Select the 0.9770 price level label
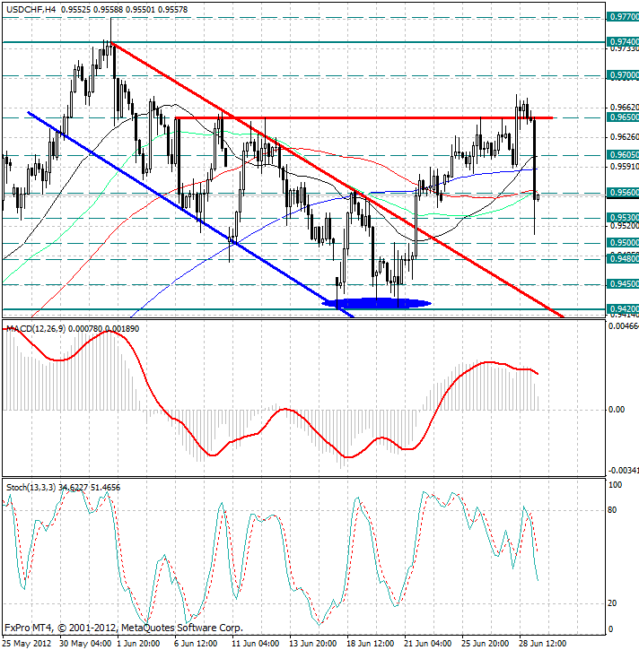 click(623, 17)
